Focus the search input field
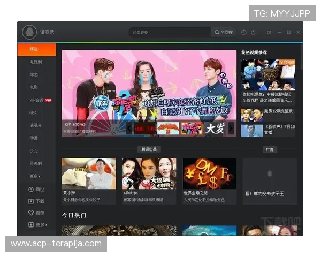321x257 pixels. click(170, 32)
